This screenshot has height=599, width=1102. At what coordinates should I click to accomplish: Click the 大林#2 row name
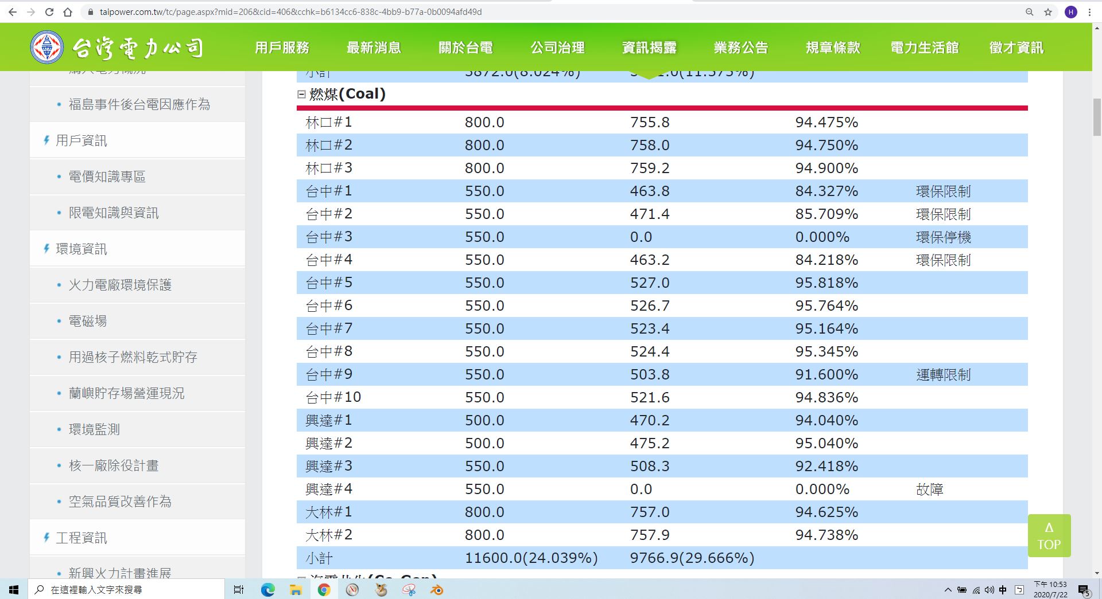(329, 535)
